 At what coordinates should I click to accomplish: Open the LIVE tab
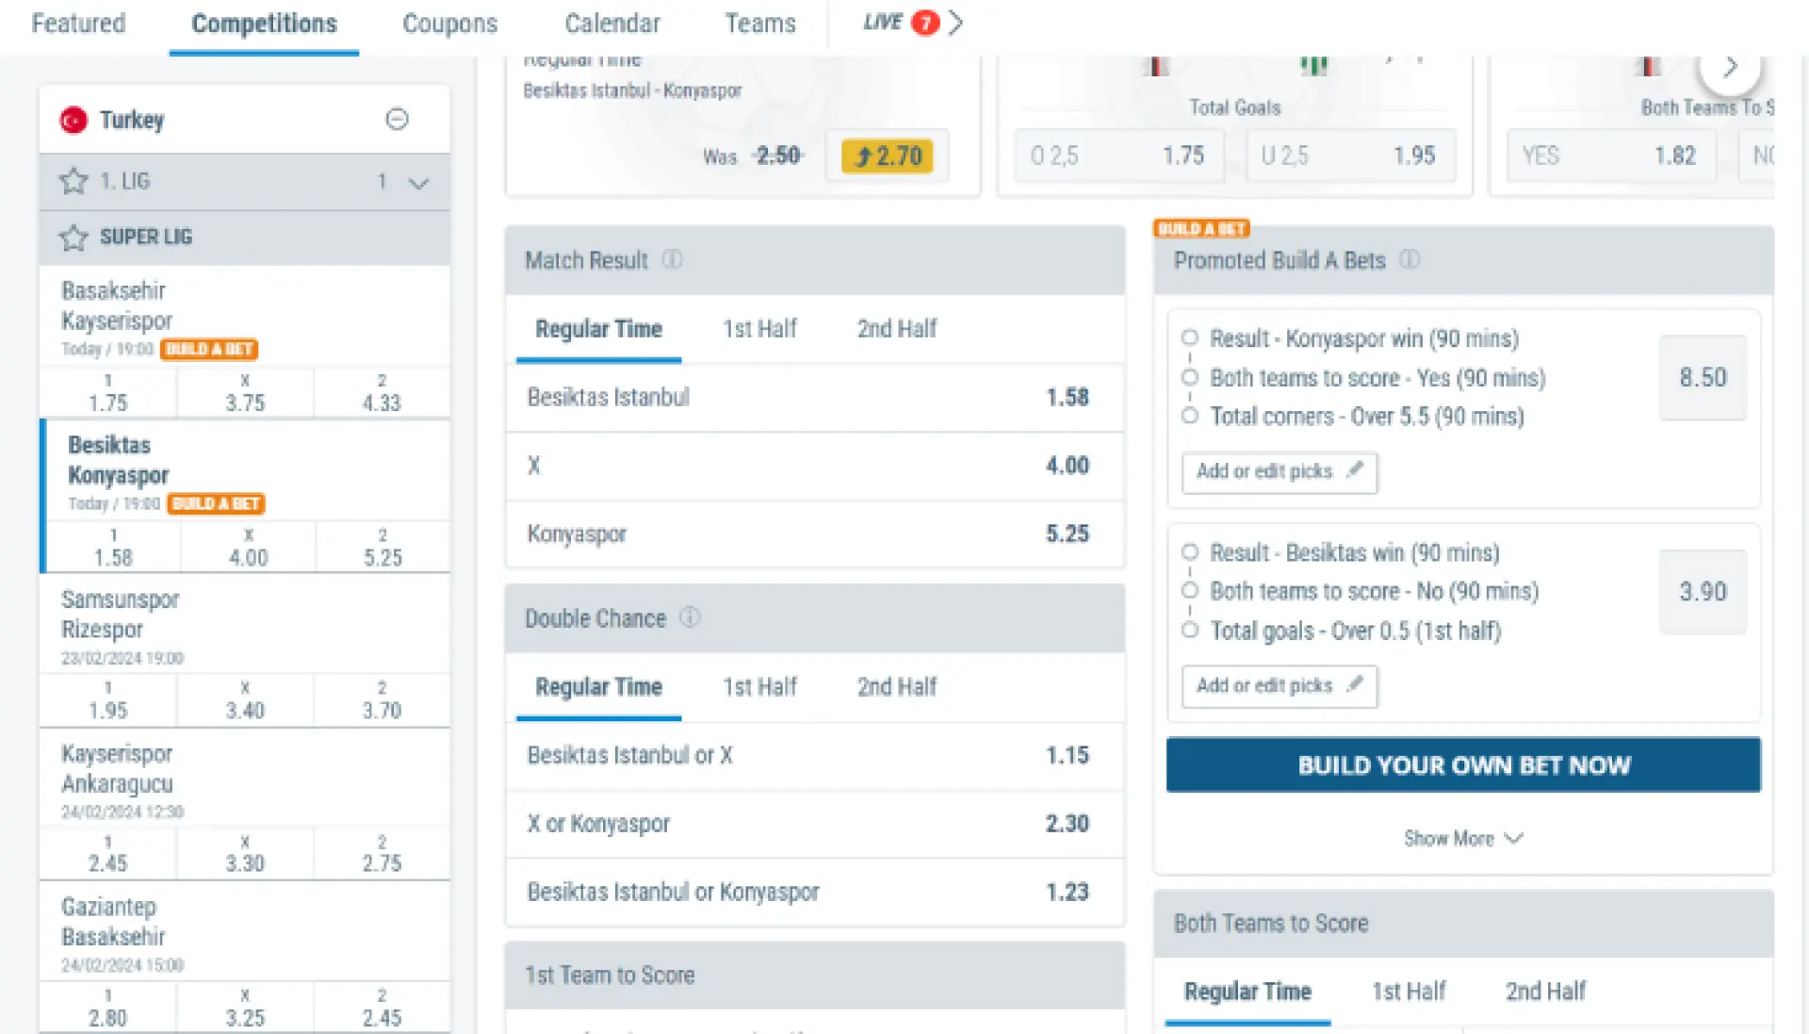(x=883, y=22)
